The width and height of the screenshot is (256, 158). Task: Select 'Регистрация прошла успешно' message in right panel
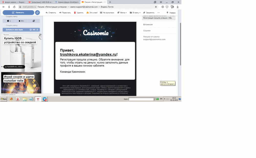pos(159,18)
